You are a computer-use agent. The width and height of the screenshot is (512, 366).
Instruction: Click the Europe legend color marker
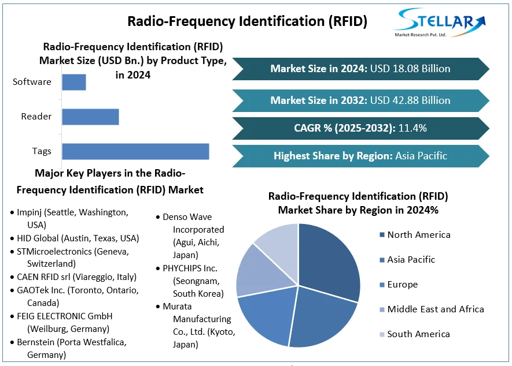click(382, 285)
